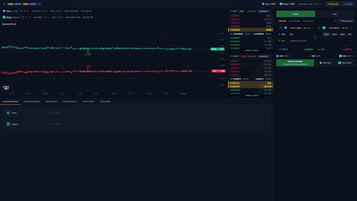Image resolution: width=357 pixels, height=201 pixels.
Task: Expand MORE LEVELS in the Gate order book
Action: point(251,51)
